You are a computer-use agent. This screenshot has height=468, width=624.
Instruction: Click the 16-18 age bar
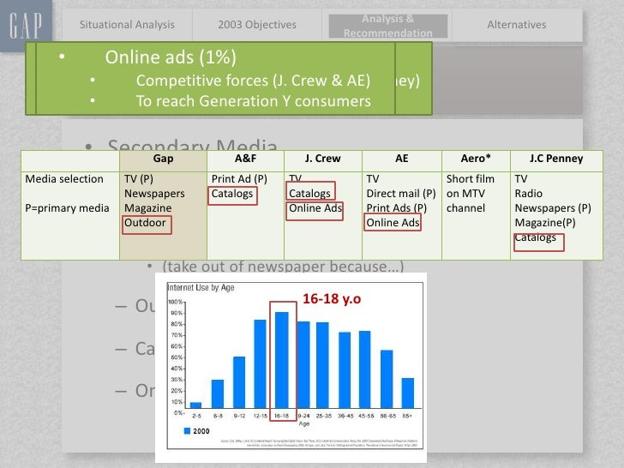click(282, 360)
